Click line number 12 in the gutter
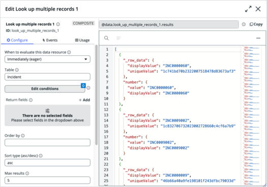The image size is (267, 187). pyautogui.click(x=106, y=110)
